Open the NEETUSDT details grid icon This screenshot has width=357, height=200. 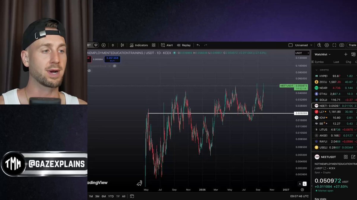click(x=346, y=157)
